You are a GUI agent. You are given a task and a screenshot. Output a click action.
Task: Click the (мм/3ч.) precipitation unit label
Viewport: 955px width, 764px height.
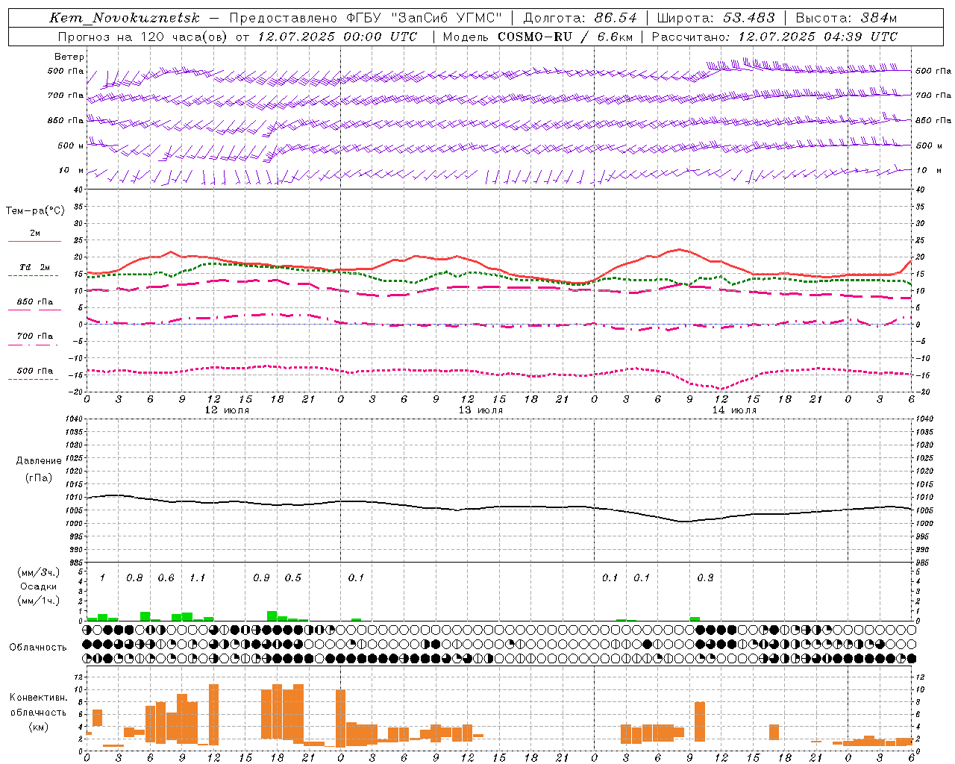[x=38, y=572]
